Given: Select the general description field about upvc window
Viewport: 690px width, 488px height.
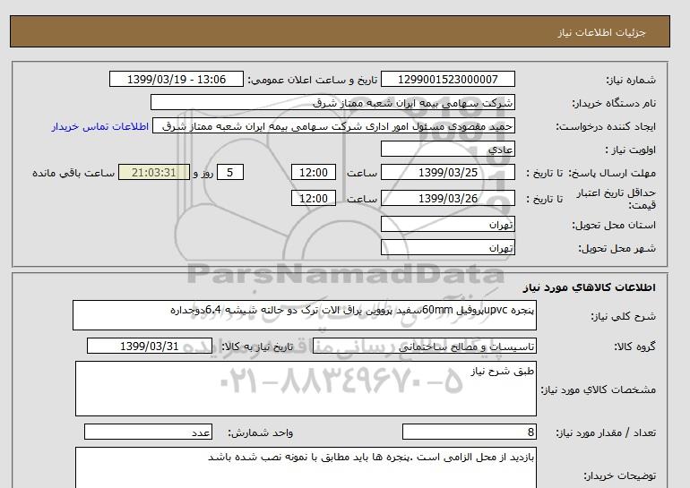Looking at the screenshot, I should click(305, 315).
